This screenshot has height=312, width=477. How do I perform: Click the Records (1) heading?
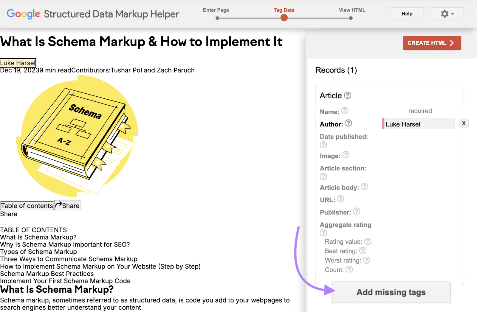coord(336,70)
